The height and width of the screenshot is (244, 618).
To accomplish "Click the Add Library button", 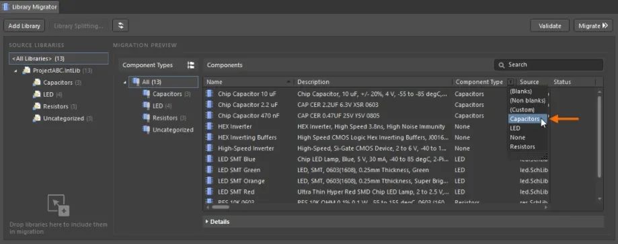I will click(x=24, y=26).
